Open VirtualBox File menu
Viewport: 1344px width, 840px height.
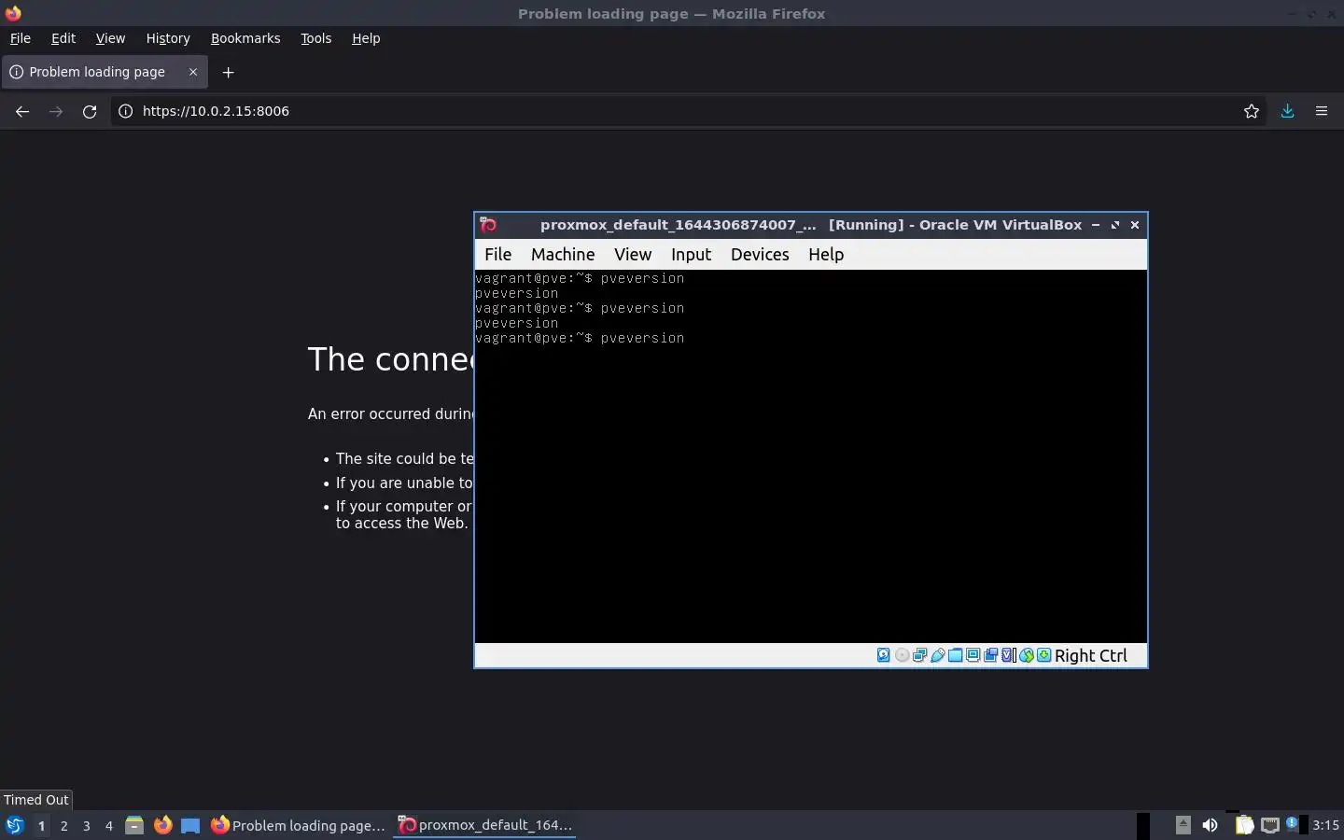(x=497, y=255)
